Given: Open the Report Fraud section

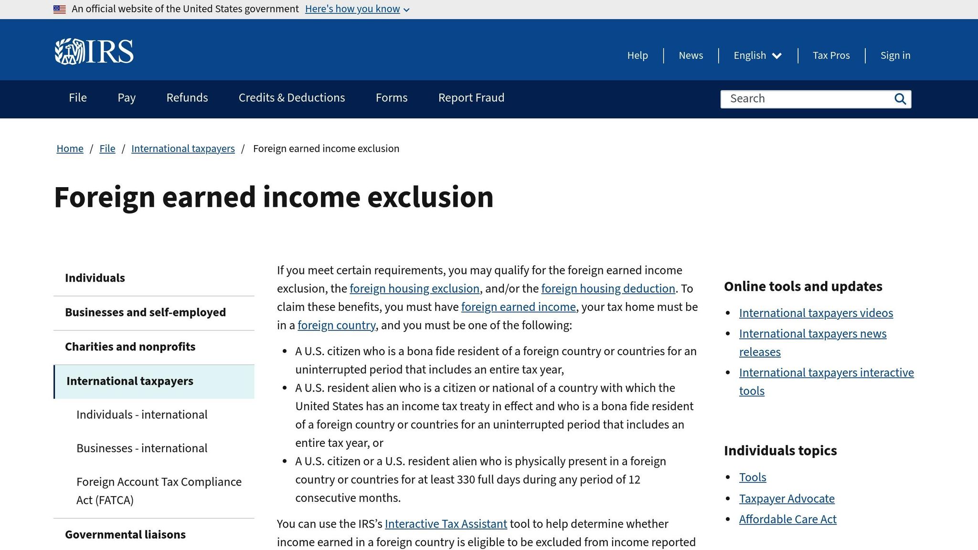Looking at the screenshot, I should (x=471, y=98).
